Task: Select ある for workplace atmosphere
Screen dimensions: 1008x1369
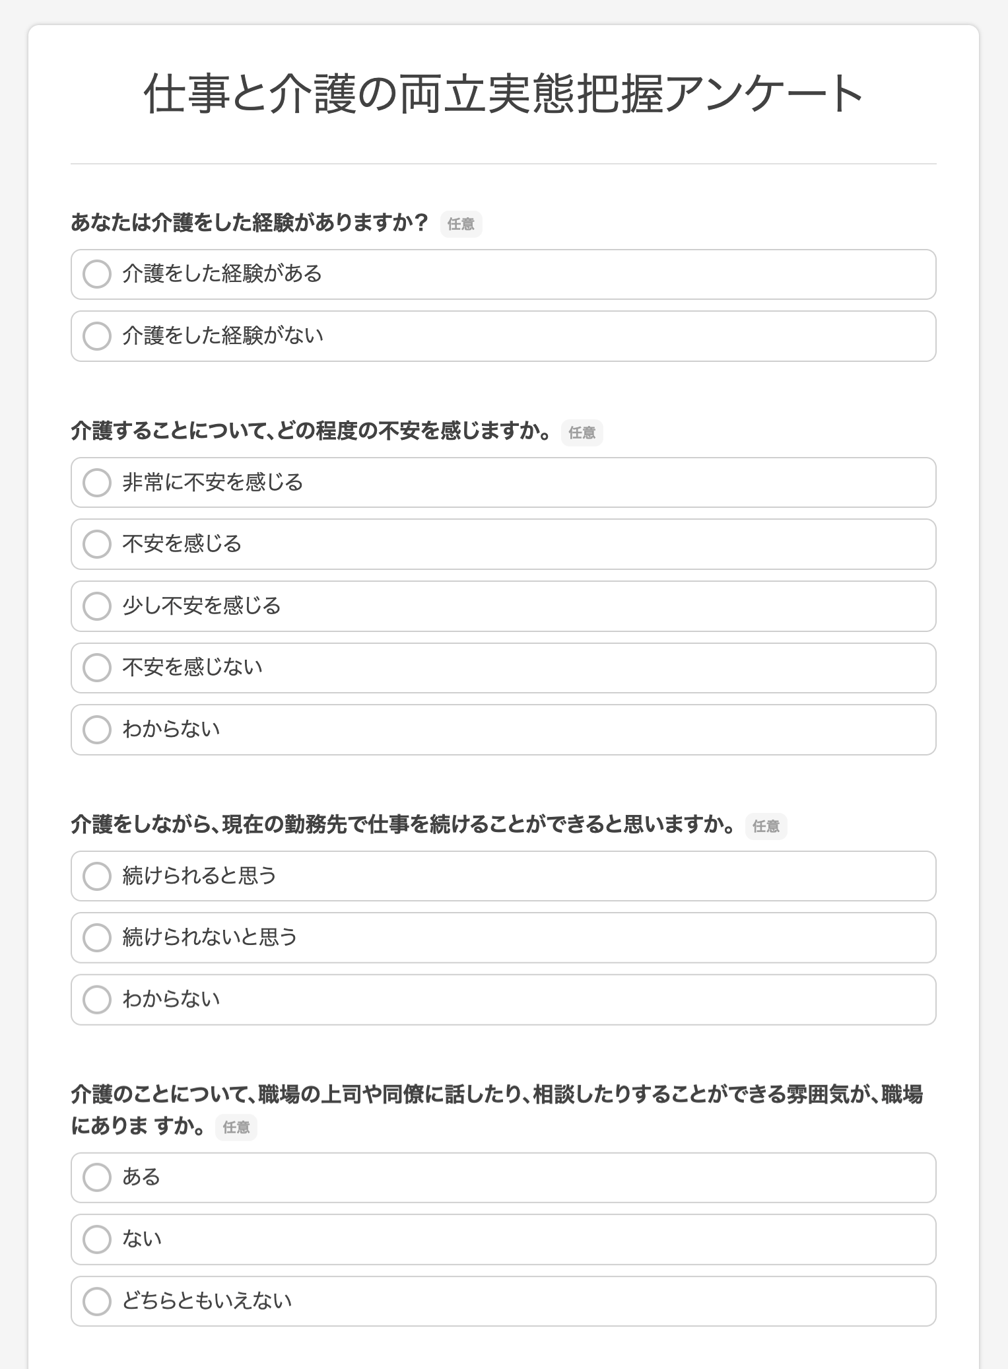Action: [x=97, y=1177]
